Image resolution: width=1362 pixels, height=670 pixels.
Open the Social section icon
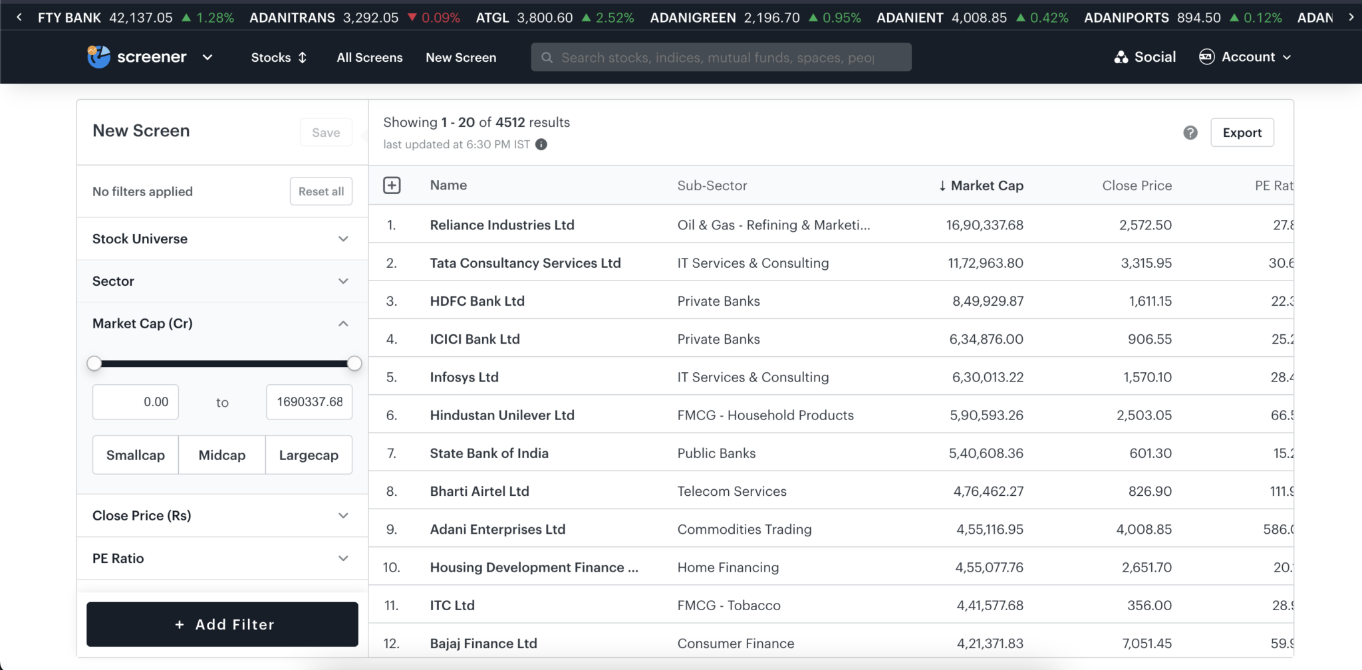(x=1121, y=57)
